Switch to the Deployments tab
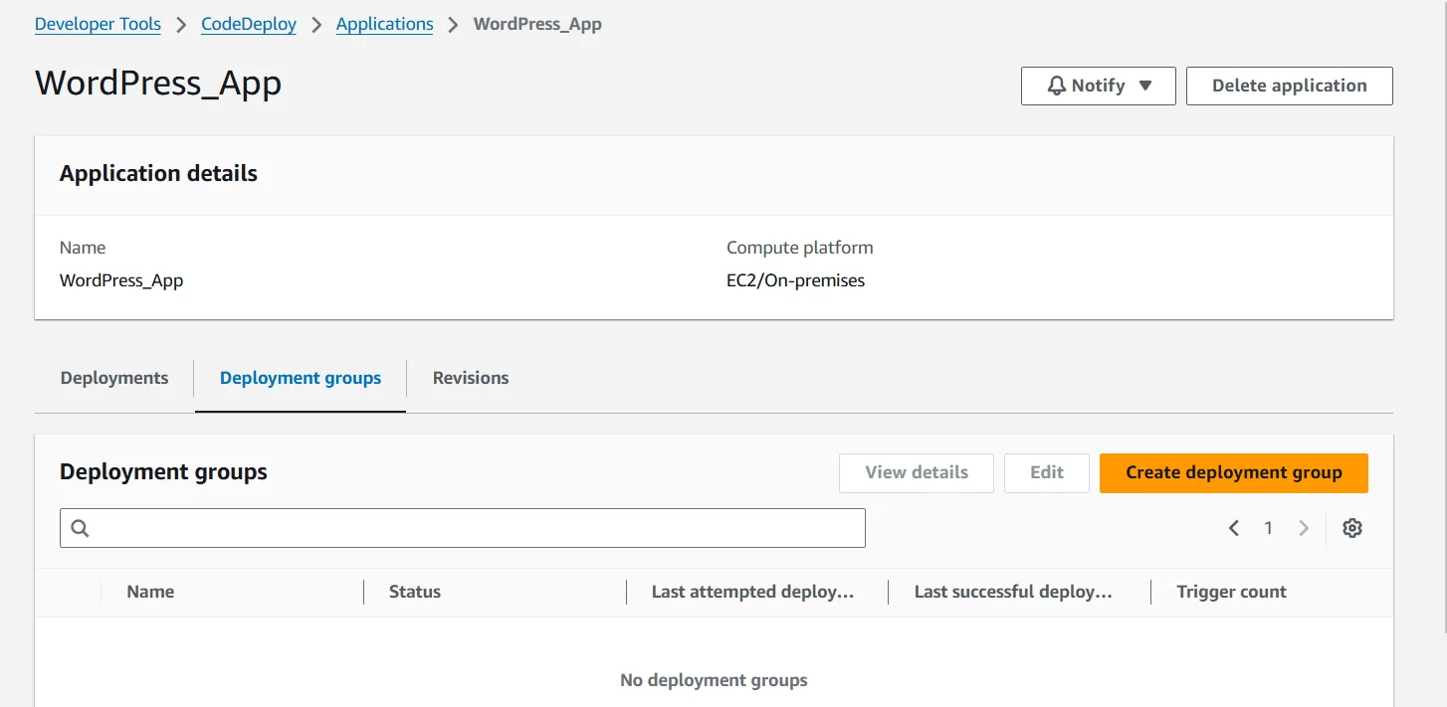This screenshot has height=707, width=1447. click(x=114, y=378)
